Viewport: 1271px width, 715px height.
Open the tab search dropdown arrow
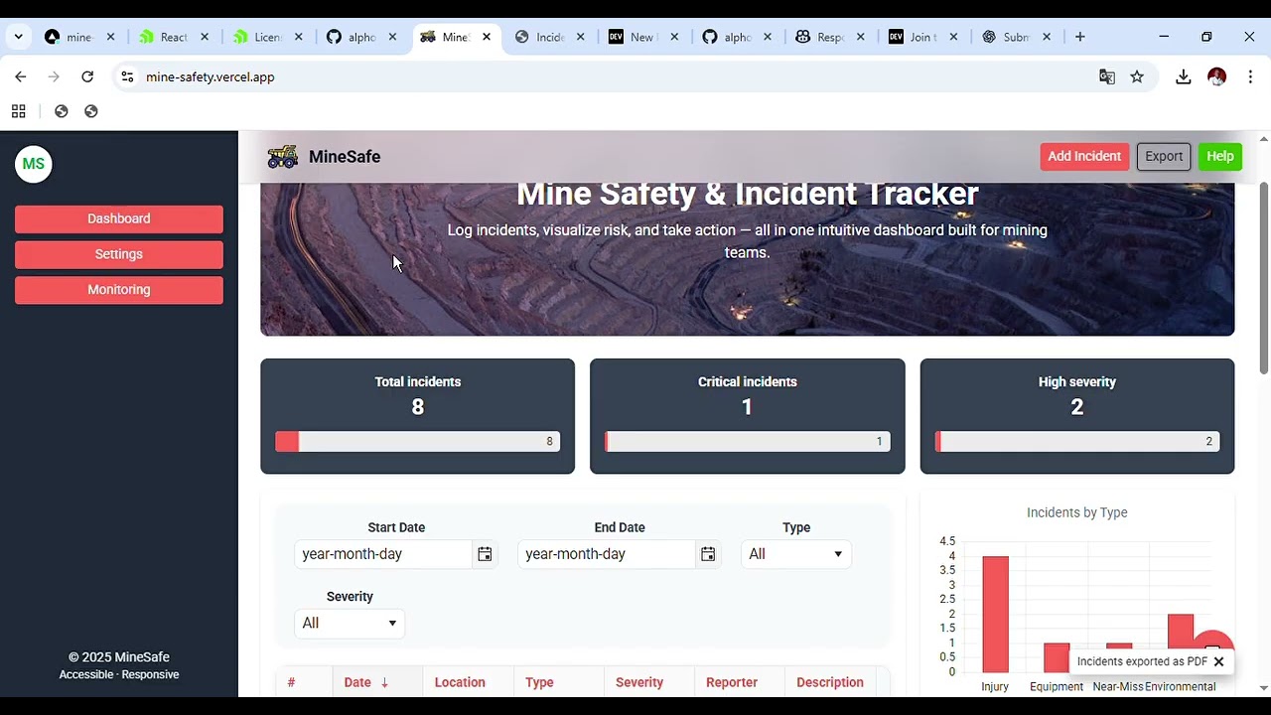coord(18,37)
